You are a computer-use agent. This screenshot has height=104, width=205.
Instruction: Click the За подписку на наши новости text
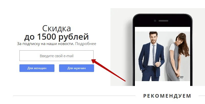point(45,44)
